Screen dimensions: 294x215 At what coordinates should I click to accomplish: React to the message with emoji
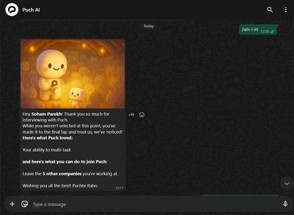click(x=142, y=114)
